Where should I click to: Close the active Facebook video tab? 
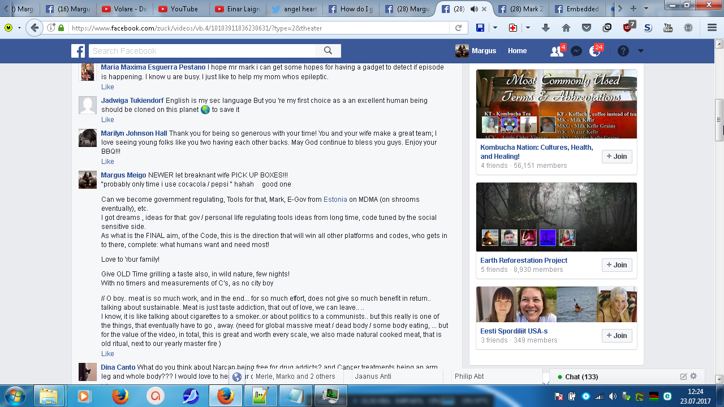pos(484,9)
